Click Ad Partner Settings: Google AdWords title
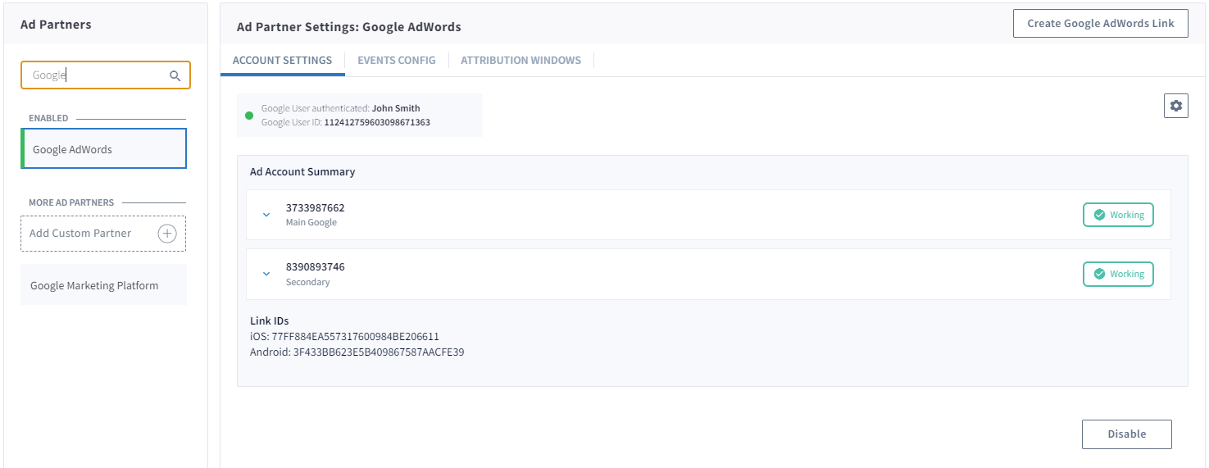Image resolution: width=1209 pixels, height=468 pixels. pos(349,27)
